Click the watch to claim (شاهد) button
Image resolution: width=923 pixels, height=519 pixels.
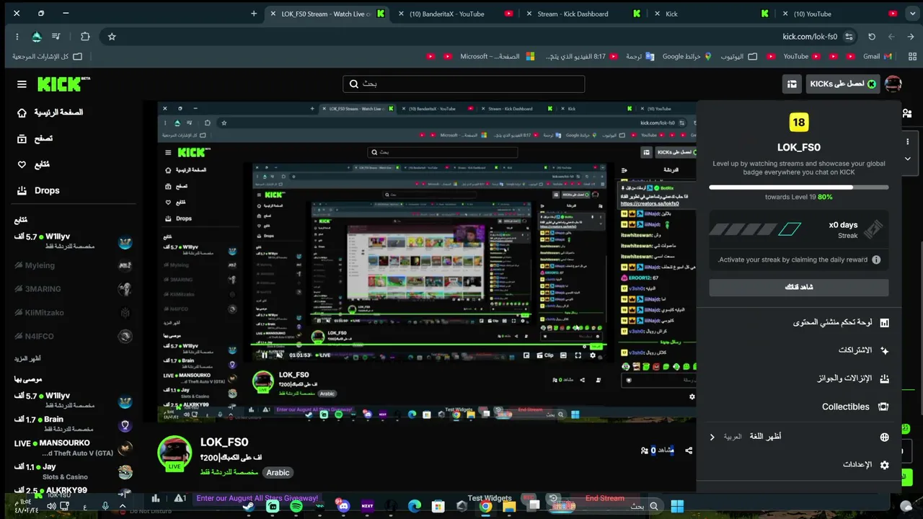pos(799,287)
